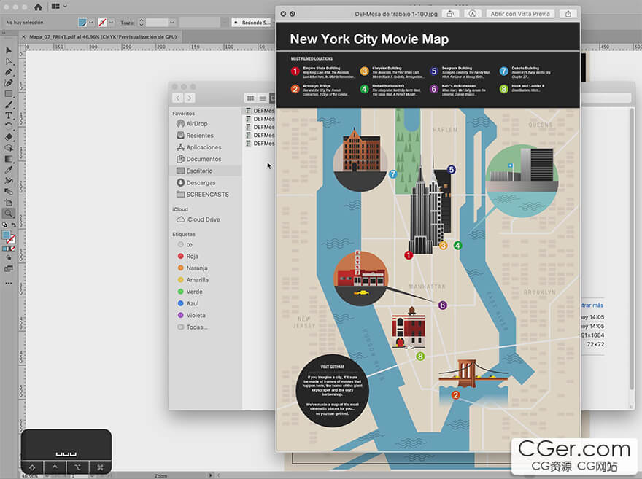Select the Shape Builder tool
The image size is (642, 479).
pyautogui.click(x=9, y=148)
